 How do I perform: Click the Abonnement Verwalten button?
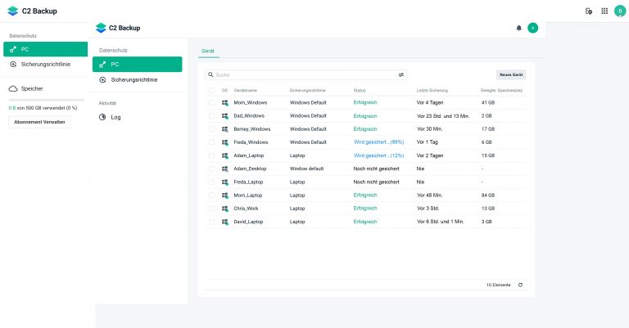tap(39, 122)
